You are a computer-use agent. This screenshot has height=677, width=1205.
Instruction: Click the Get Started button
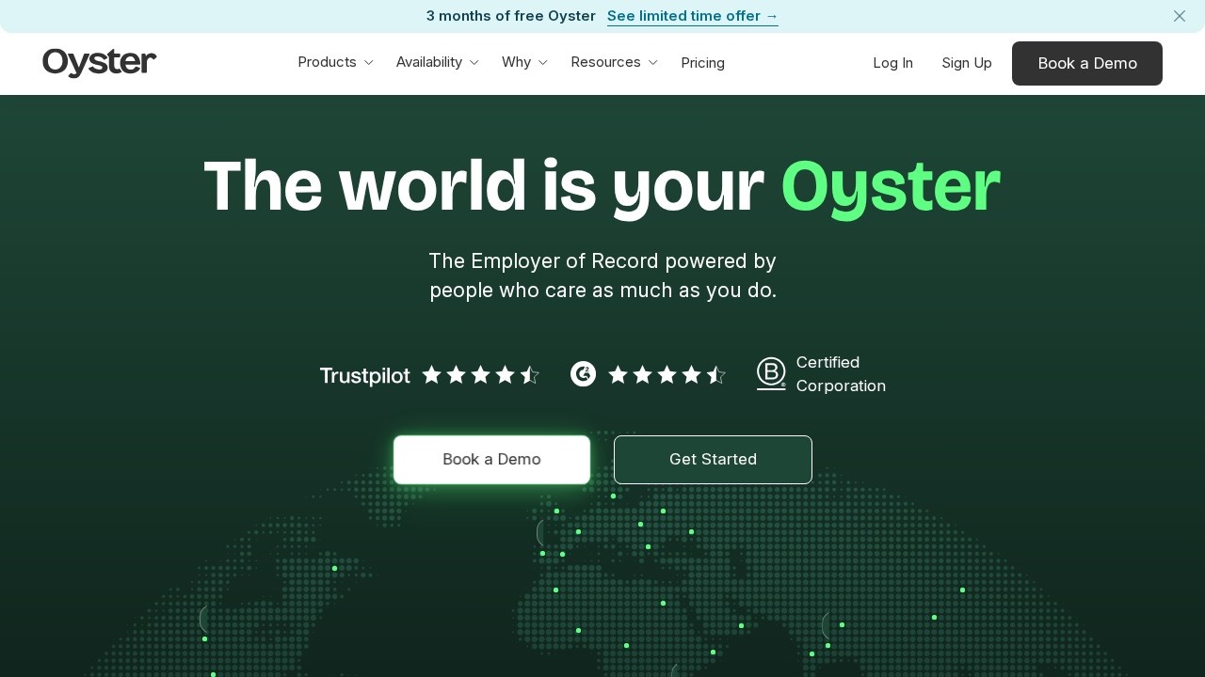(713, 460)
